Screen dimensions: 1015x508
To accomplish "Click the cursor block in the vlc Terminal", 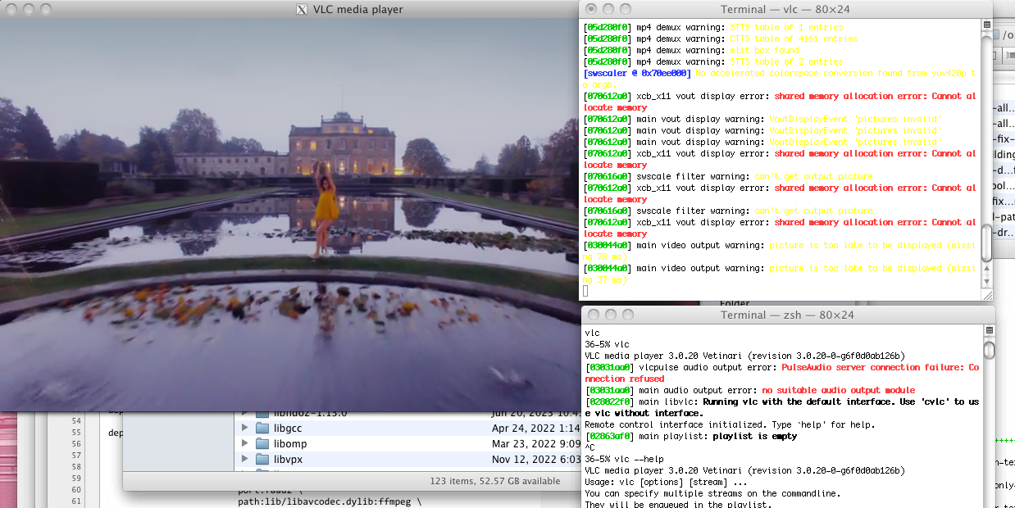I will (x=586, y=291).
